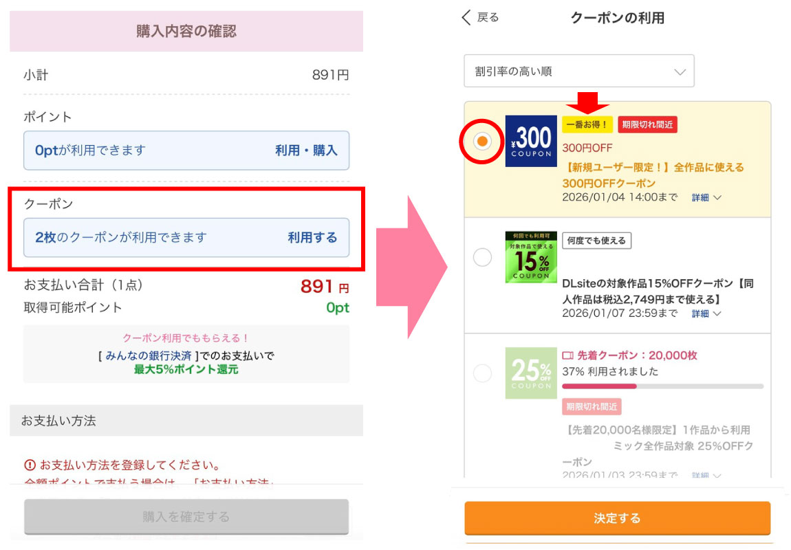Click the red 期限切れ間近 badge
The height and width of the screenshot is (550, 791).
pyautogui.click(x=647, y=124)
